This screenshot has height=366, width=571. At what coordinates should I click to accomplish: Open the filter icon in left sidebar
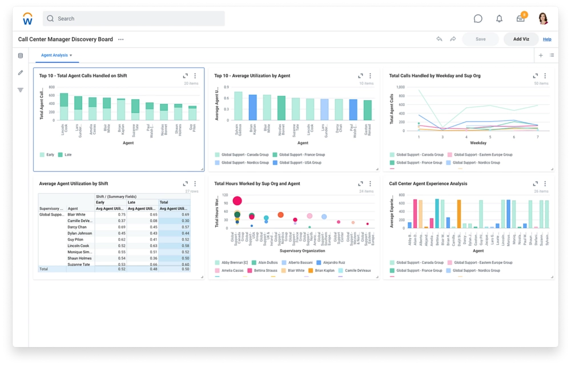[21, 90]
